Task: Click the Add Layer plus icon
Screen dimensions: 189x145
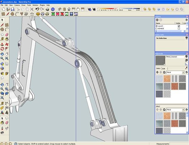Action: click(x=157, y=20)
